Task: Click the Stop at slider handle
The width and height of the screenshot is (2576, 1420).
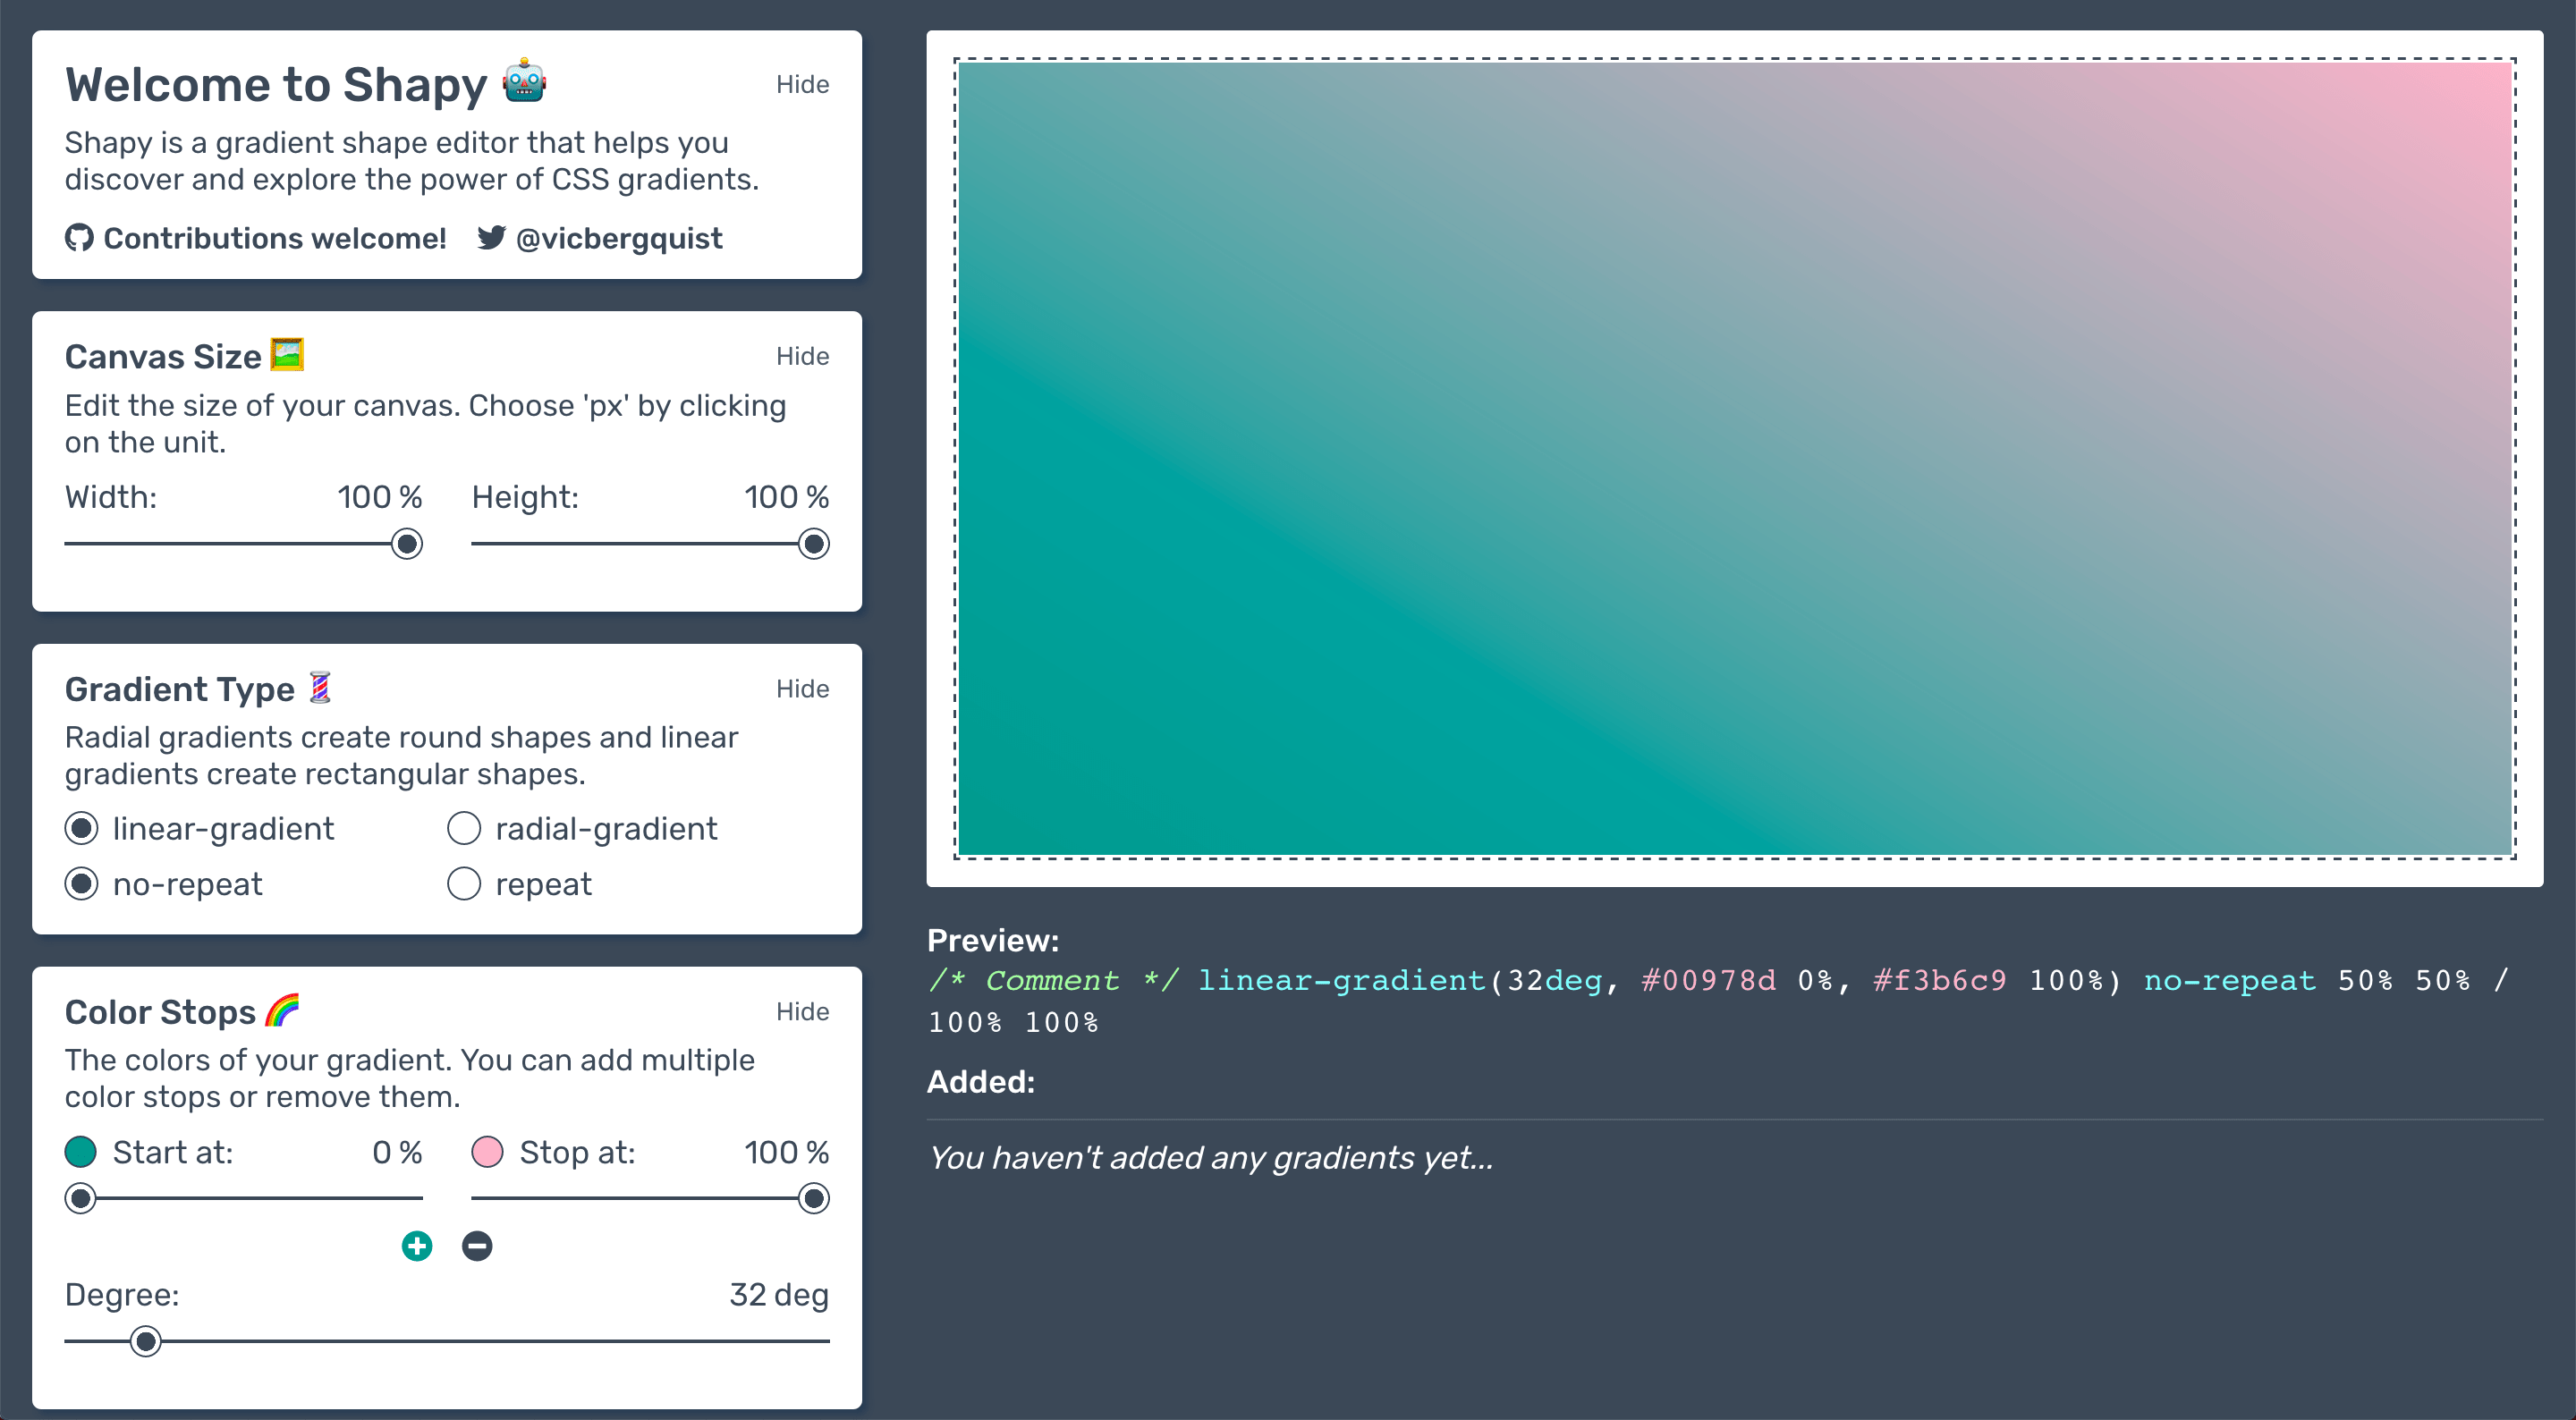Action: (x=814, y=1198)
